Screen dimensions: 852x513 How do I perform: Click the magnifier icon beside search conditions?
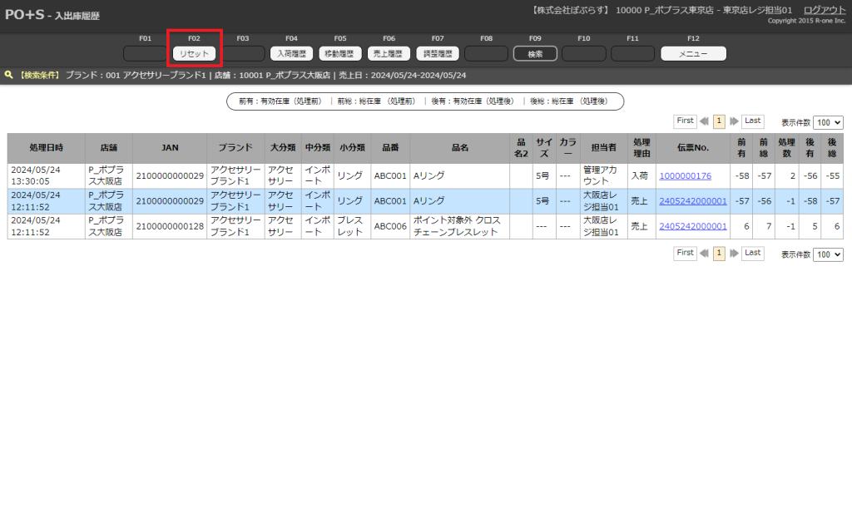tap(8, 75)
